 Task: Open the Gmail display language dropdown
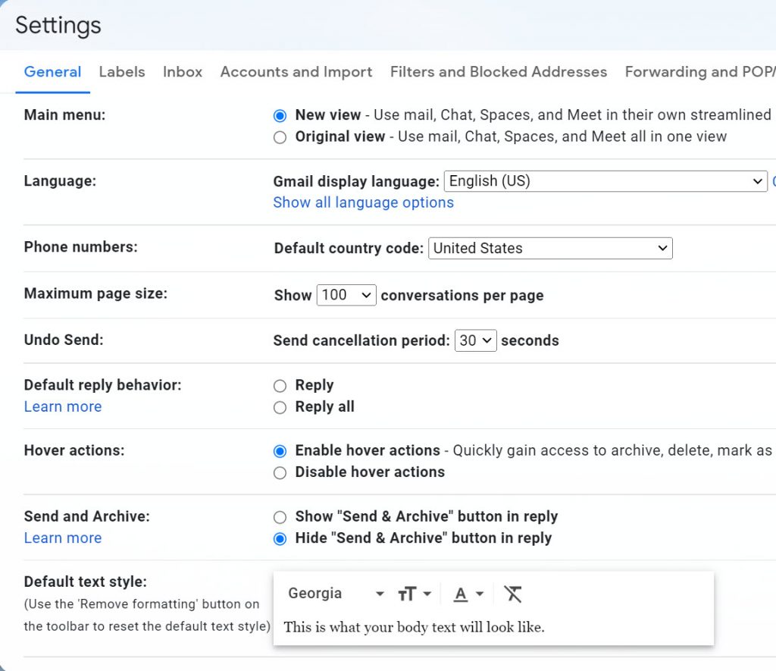coord(605,181)
